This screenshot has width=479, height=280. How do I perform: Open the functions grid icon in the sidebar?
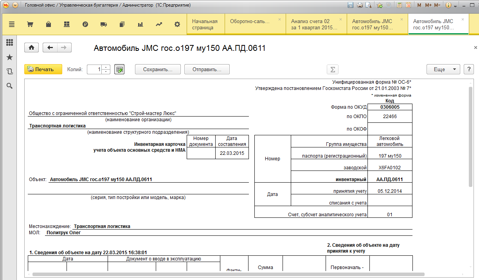pos(10,43)
